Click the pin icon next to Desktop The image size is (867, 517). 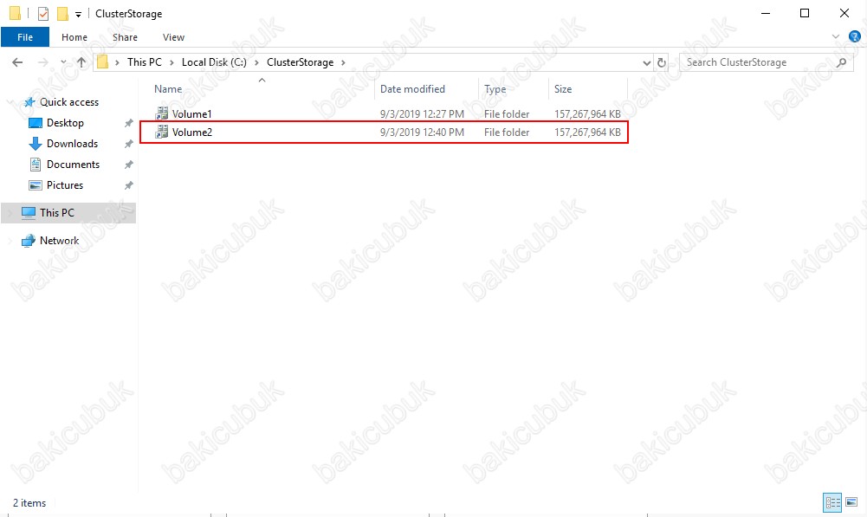(128, 123)
